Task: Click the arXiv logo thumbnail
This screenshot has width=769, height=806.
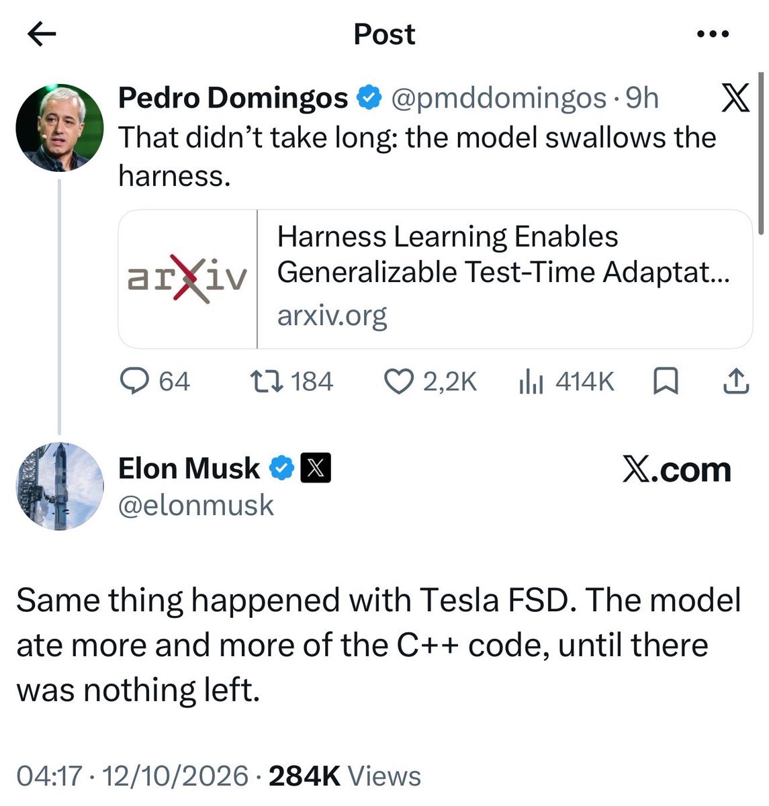Action: (x=187, y=279)
